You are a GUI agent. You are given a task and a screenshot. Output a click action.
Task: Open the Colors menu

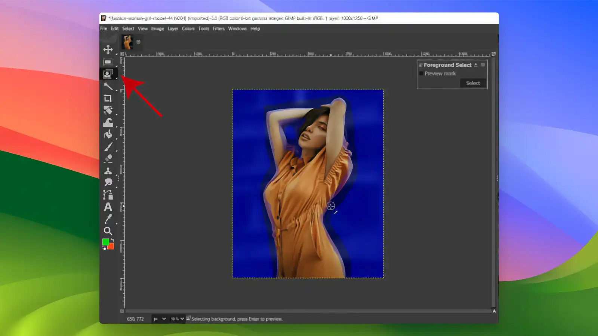[188, 28]
